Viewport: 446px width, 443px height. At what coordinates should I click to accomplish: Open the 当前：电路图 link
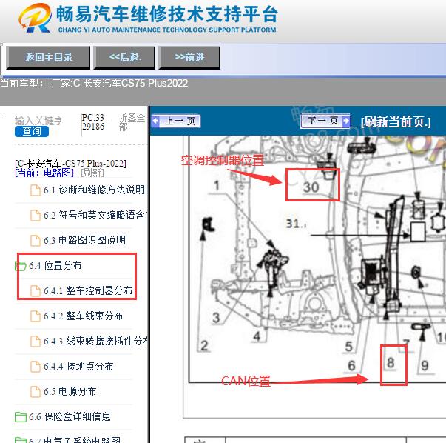pos(44,173)
